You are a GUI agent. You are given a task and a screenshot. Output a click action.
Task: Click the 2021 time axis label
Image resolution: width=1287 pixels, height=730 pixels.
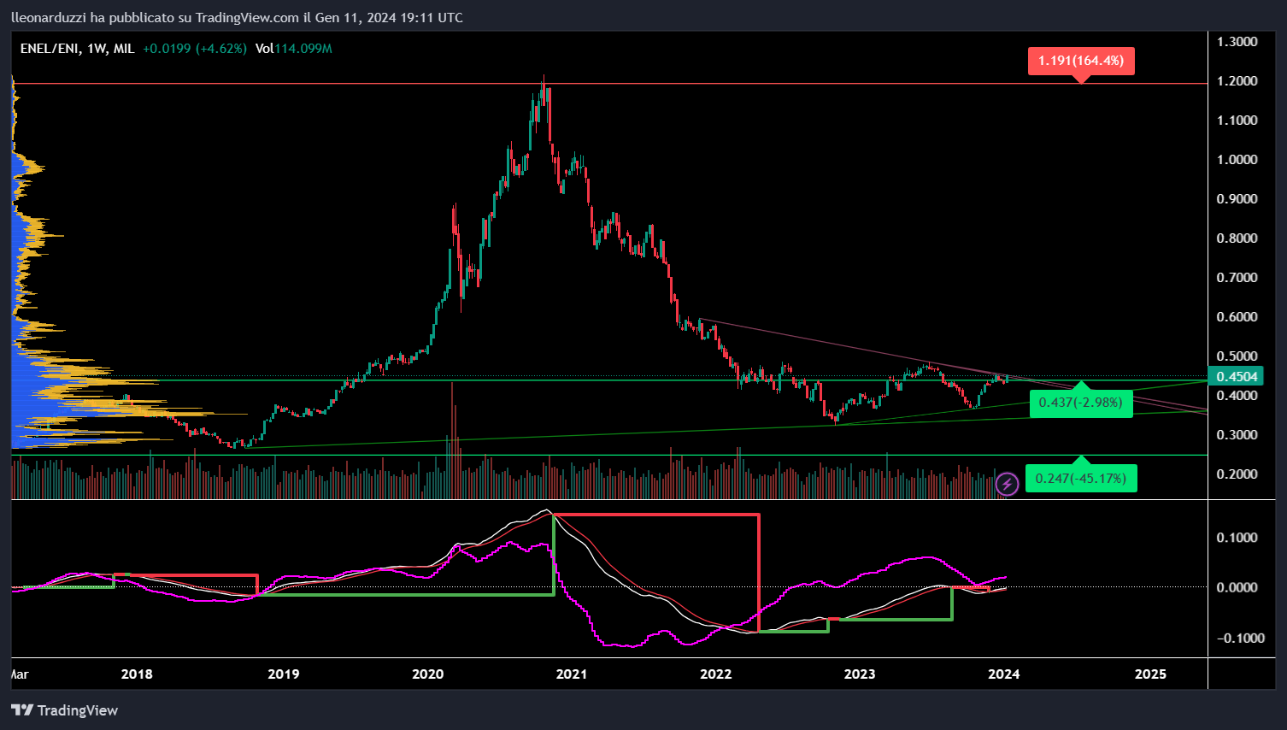572,674
